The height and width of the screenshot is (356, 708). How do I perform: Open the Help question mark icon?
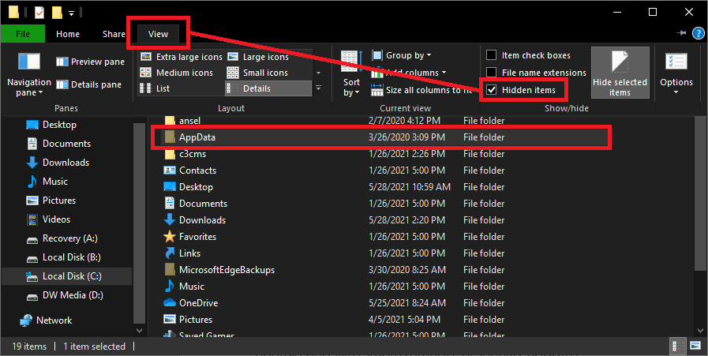click(698, 33)
